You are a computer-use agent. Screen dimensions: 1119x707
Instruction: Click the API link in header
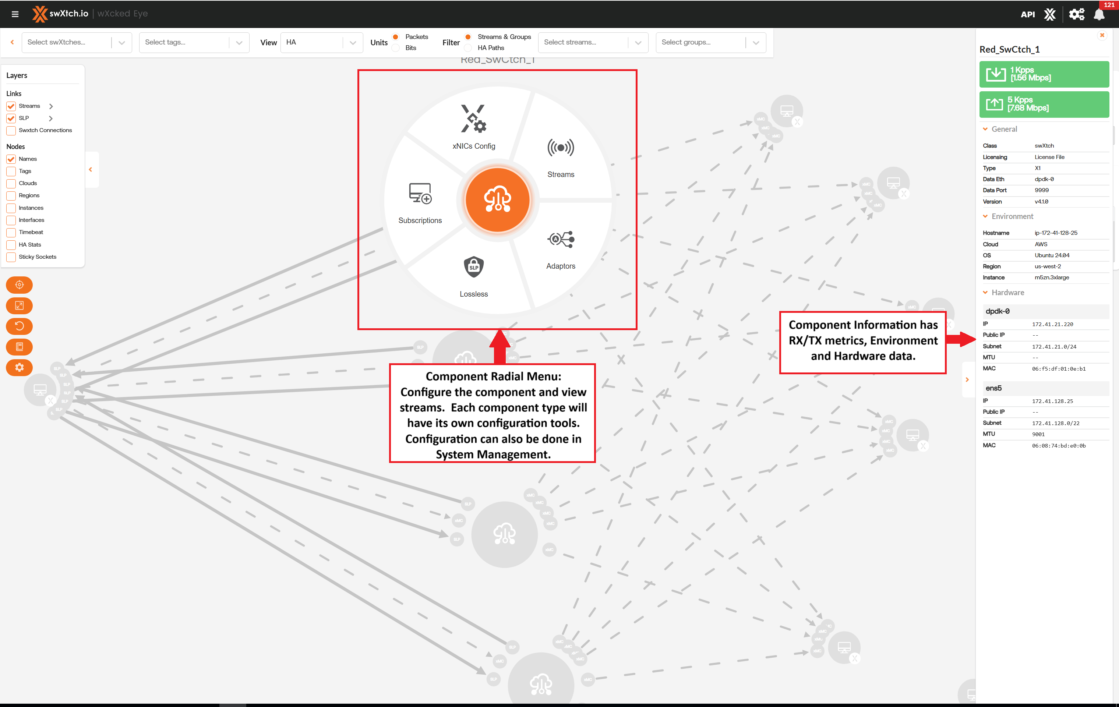1027,14
